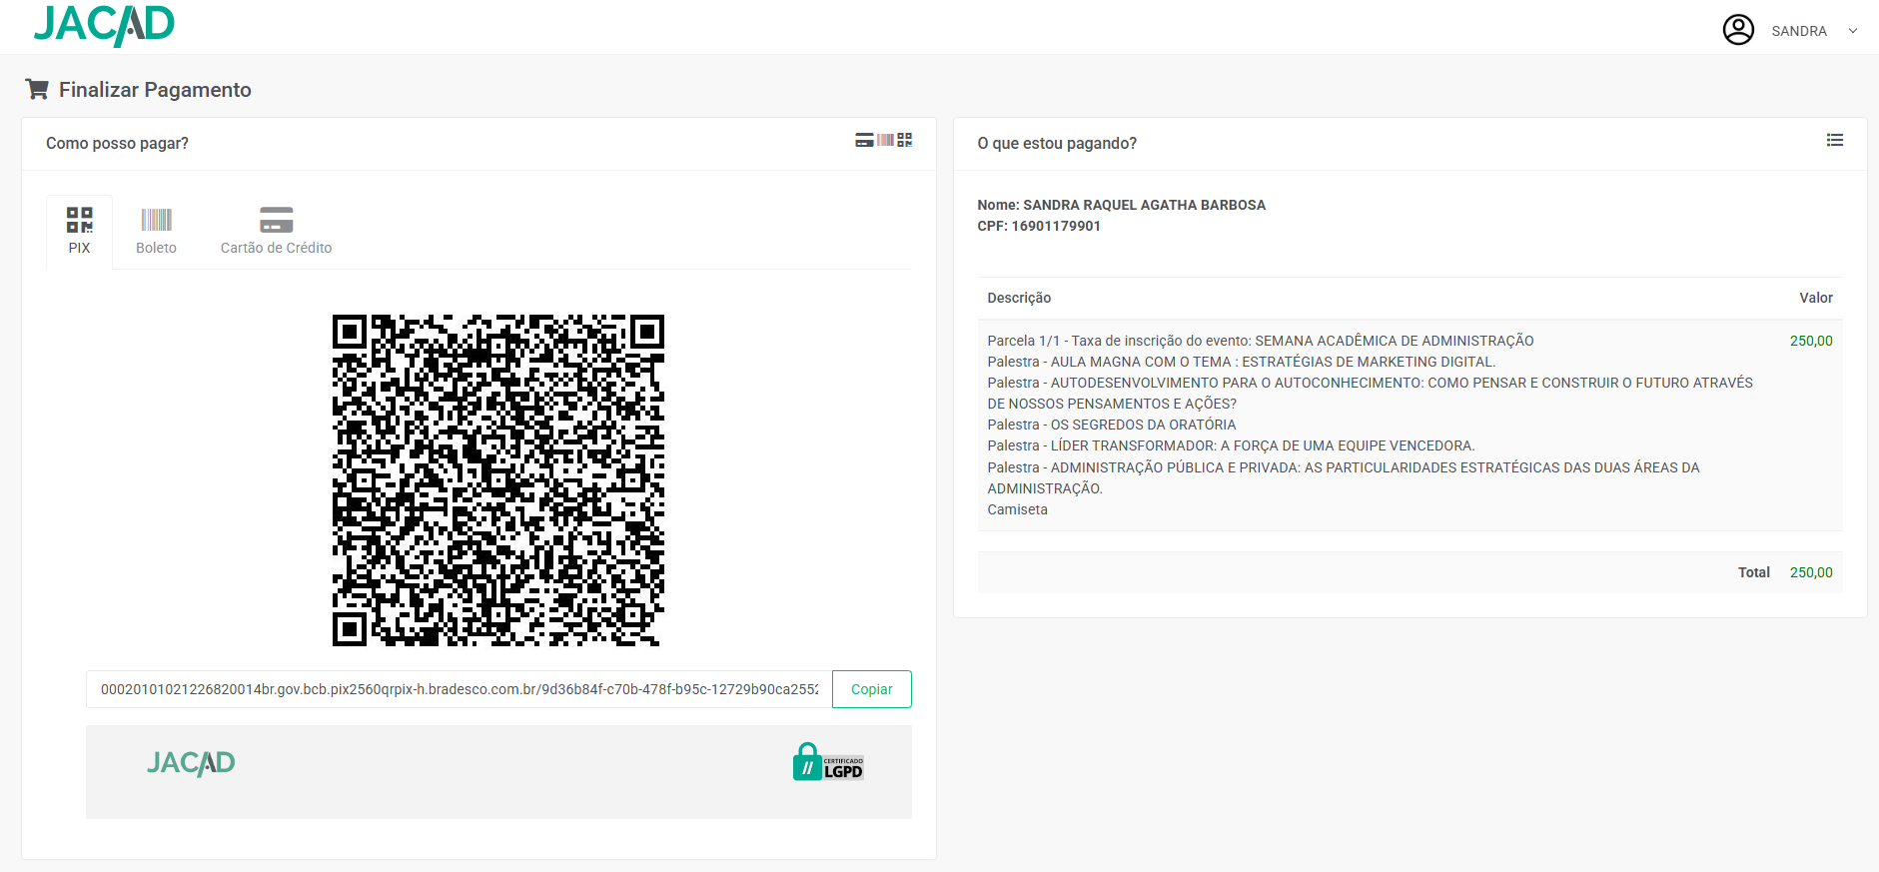Click the PIX copy-paste code field
Image resolution: width=1879 pixels, height=872 pixels.
[460, 689]
